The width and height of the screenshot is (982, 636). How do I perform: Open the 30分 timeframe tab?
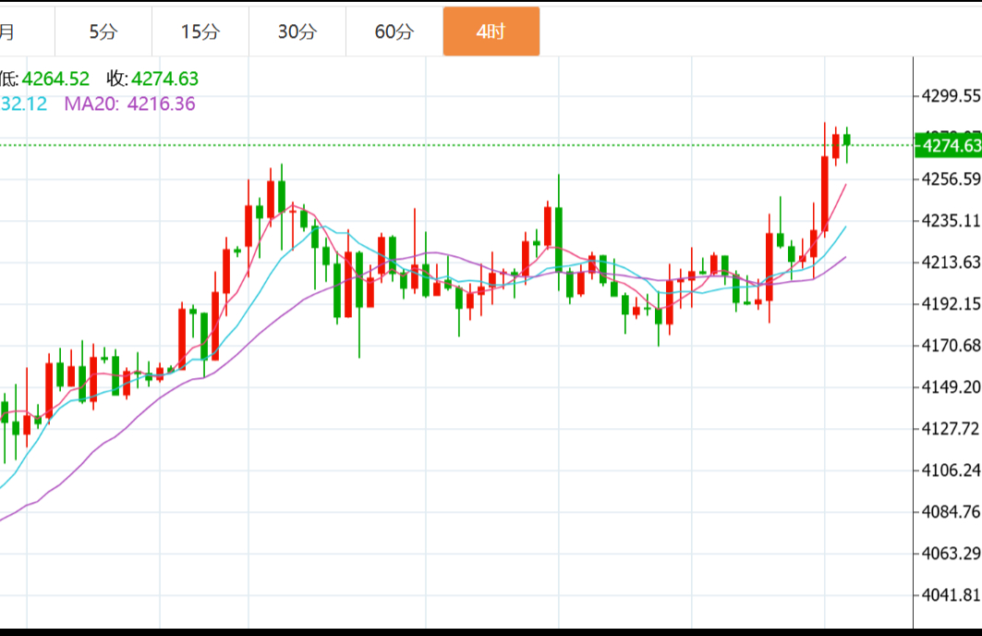(297, 31)
